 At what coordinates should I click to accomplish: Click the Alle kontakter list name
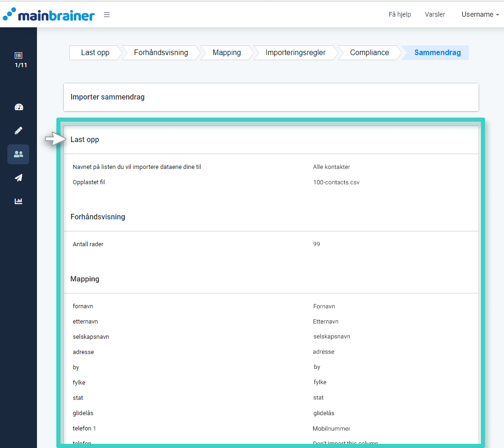click(331, 167)
